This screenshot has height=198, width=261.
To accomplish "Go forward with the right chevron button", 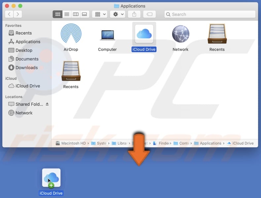I will pyautogui.click(x=18, y=14).
